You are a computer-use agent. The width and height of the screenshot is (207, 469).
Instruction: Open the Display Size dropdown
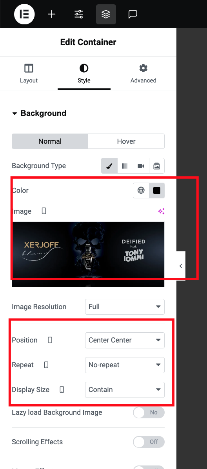click(x=125, y=390)
